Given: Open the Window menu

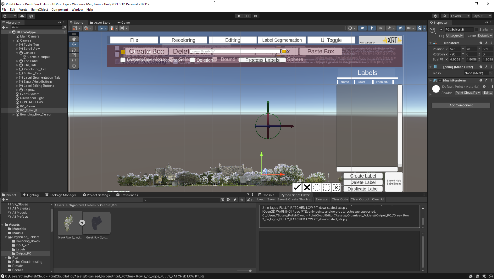Looking at the screenshot, I should [77, 9].
